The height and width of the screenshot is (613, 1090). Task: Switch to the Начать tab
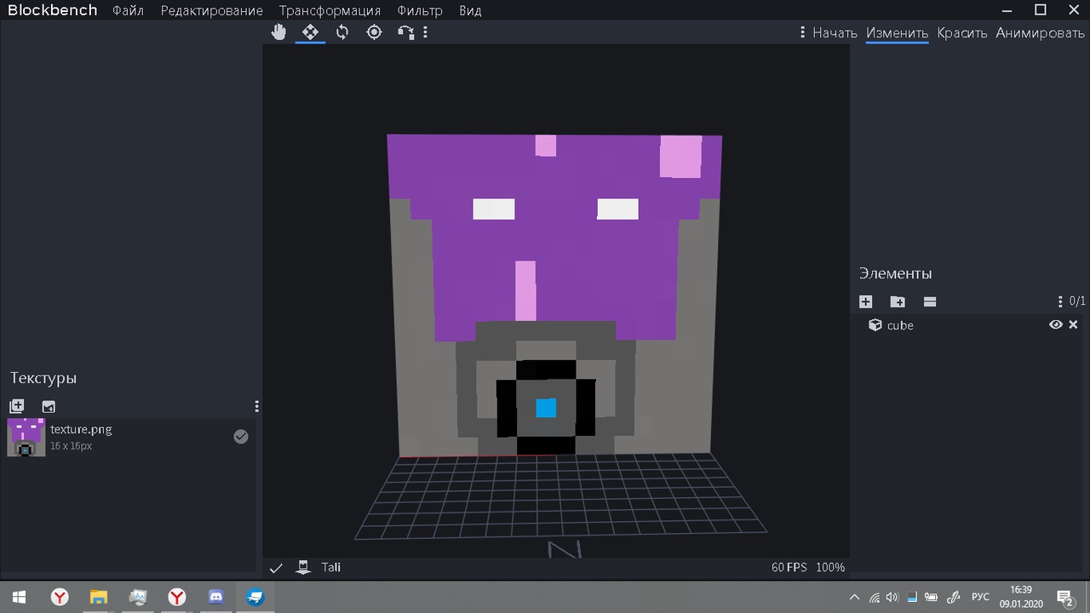pos(835,33)
